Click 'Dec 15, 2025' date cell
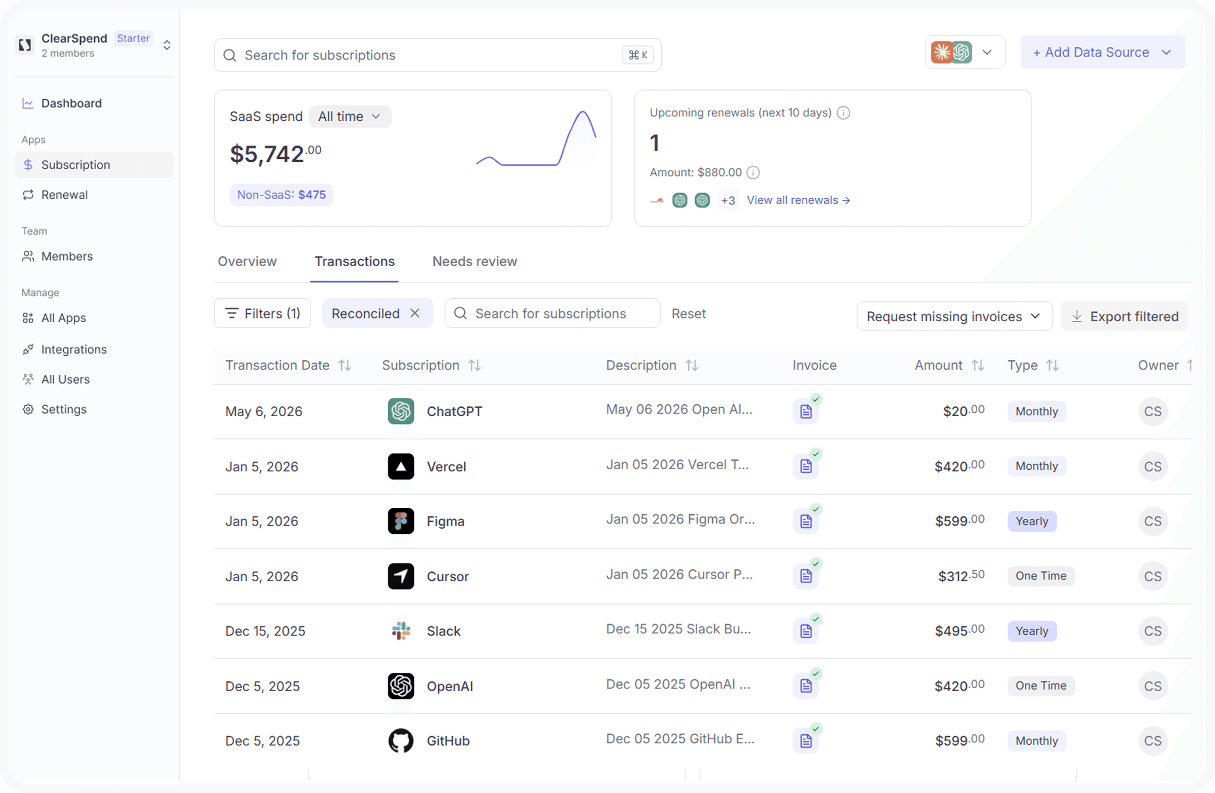Viewport: 1215px width, 793px height. click(265, 631)
